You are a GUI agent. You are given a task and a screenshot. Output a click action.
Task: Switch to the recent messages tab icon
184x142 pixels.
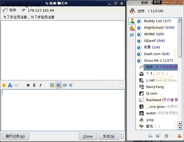click(132, 35)
